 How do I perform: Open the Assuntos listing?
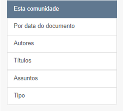[x=62, y=79]
